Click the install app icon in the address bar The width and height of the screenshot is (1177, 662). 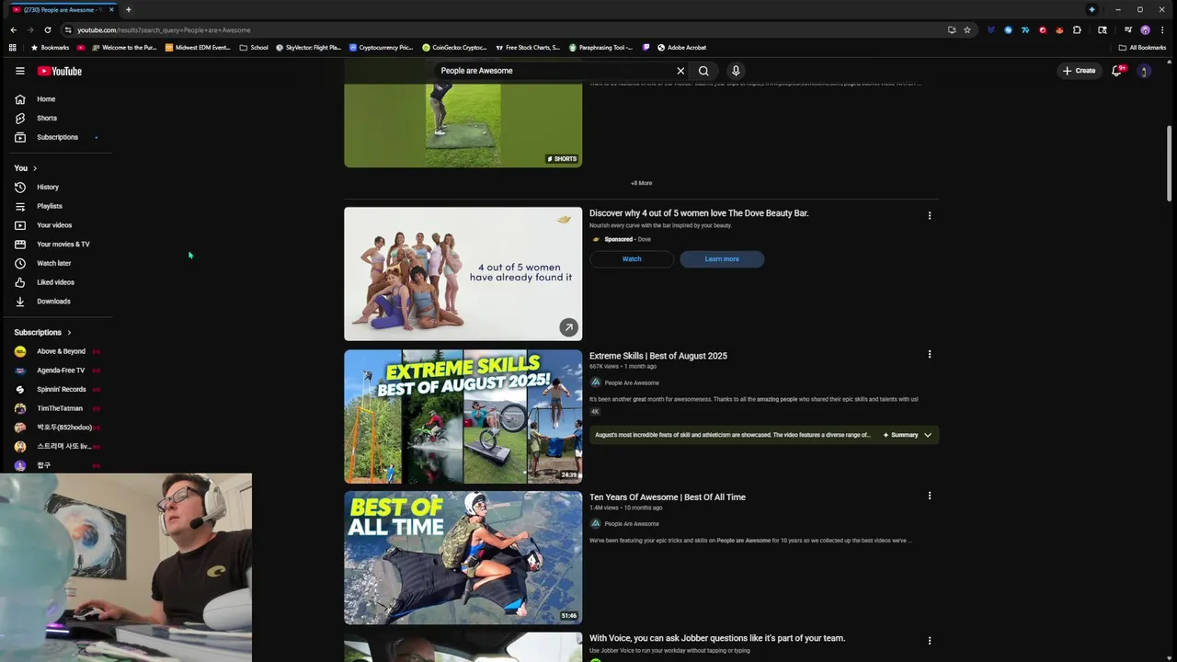pyautogui.click(x=952, y=29)
